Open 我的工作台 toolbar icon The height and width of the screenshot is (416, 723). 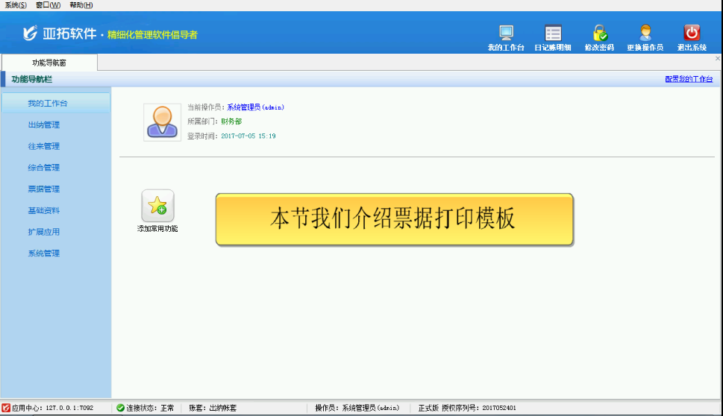(x=506, y=34)
